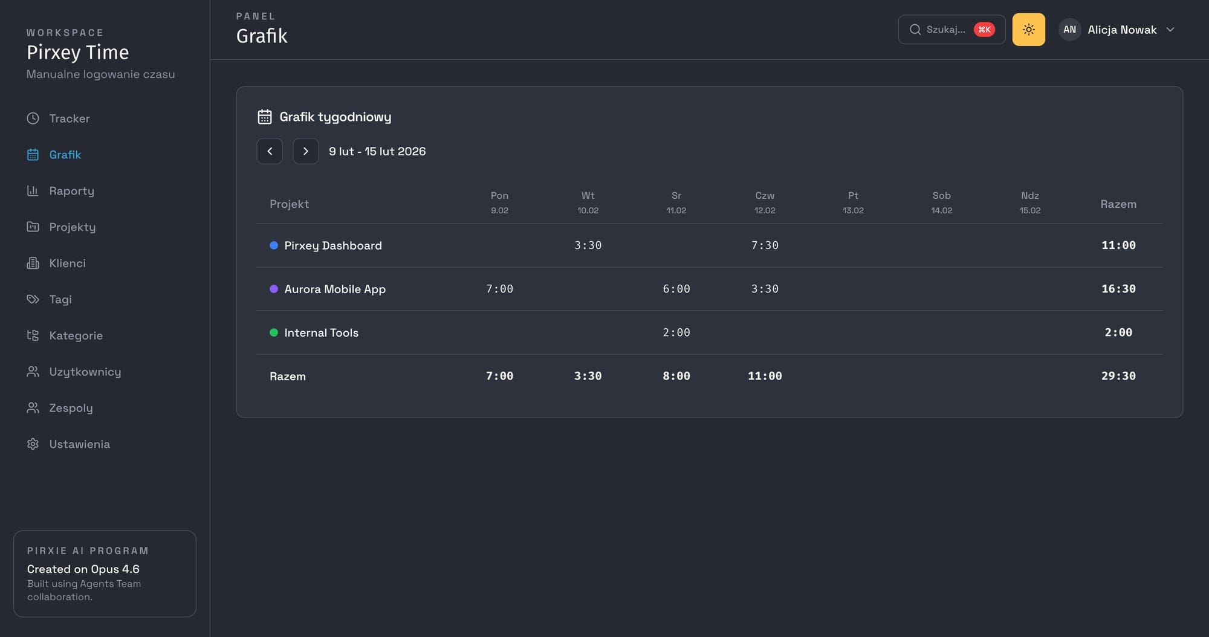Click the Tagi tag icon

(33, 300)
